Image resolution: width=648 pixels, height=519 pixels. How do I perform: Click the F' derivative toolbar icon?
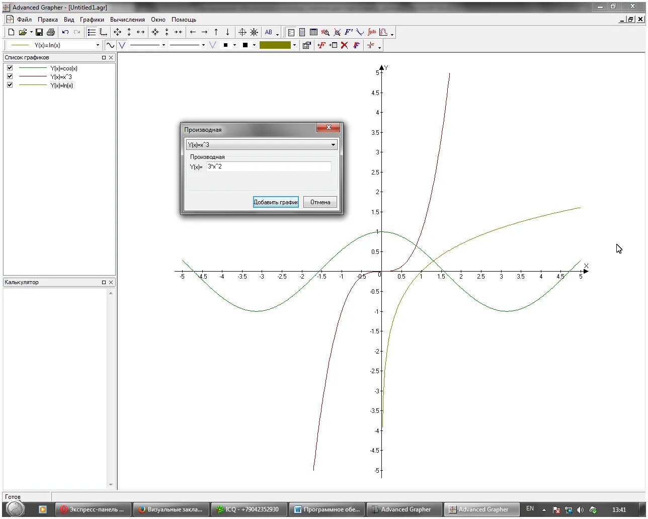click(349, 32)
